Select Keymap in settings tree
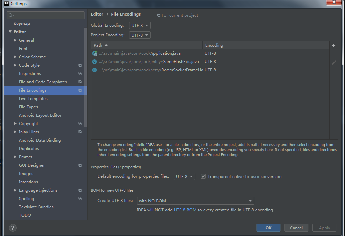Image resolution: width=345 pixels, height=236 pixels. pos(22,24)
